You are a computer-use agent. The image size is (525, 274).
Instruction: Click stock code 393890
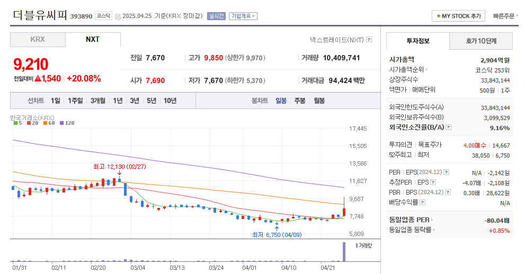tap(82, 16)
